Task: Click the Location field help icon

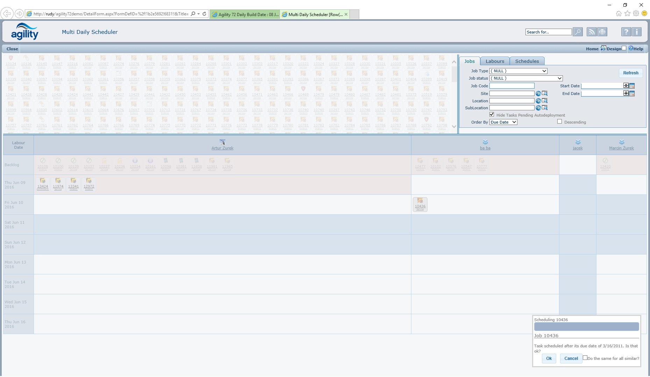Action: tap(538, 101)
